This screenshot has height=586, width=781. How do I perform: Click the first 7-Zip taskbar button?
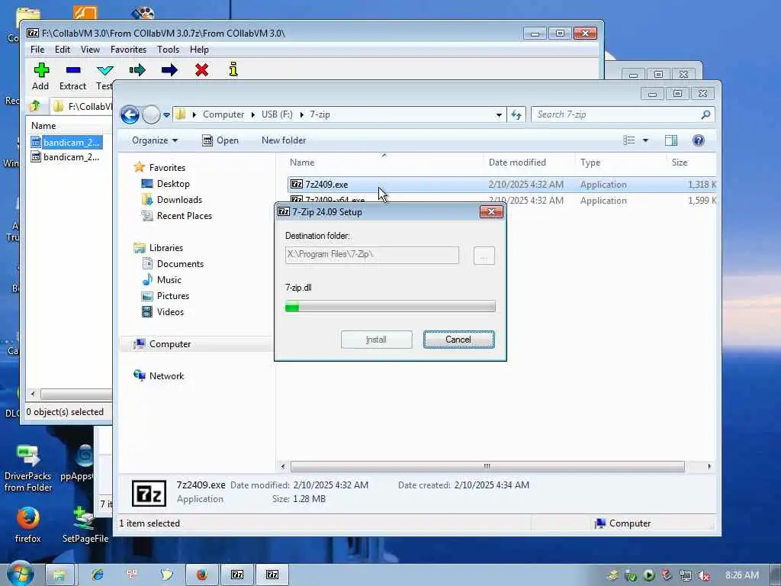coord(238,575)
